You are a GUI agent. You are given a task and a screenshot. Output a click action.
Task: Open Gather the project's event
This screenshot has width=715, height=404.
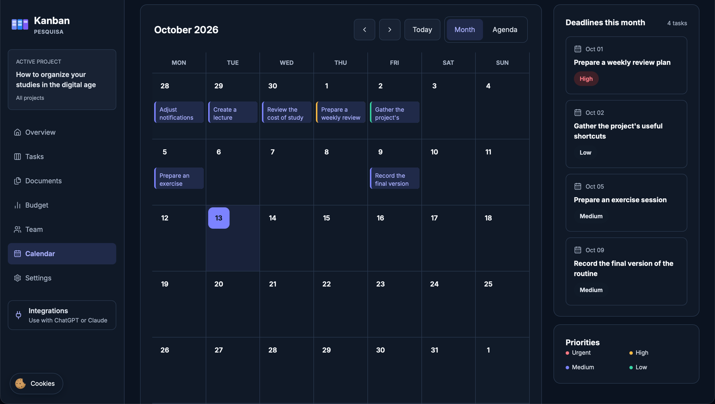pos(394,112)
